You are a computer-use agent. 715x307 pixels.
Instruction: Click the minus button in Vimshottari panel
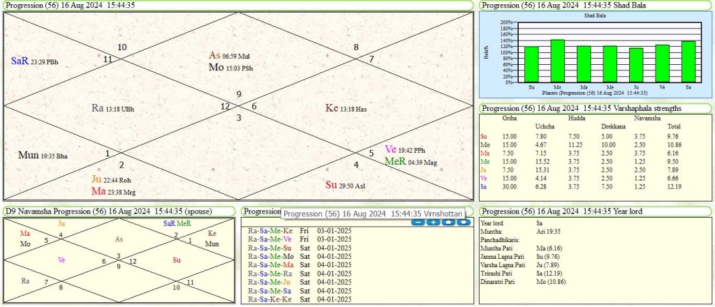[418, 222]
